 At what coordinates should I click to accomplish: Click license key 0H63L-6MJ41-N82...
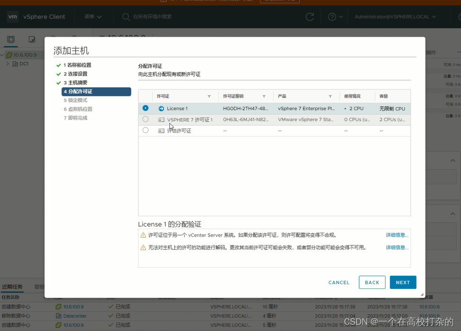[246, 119]
